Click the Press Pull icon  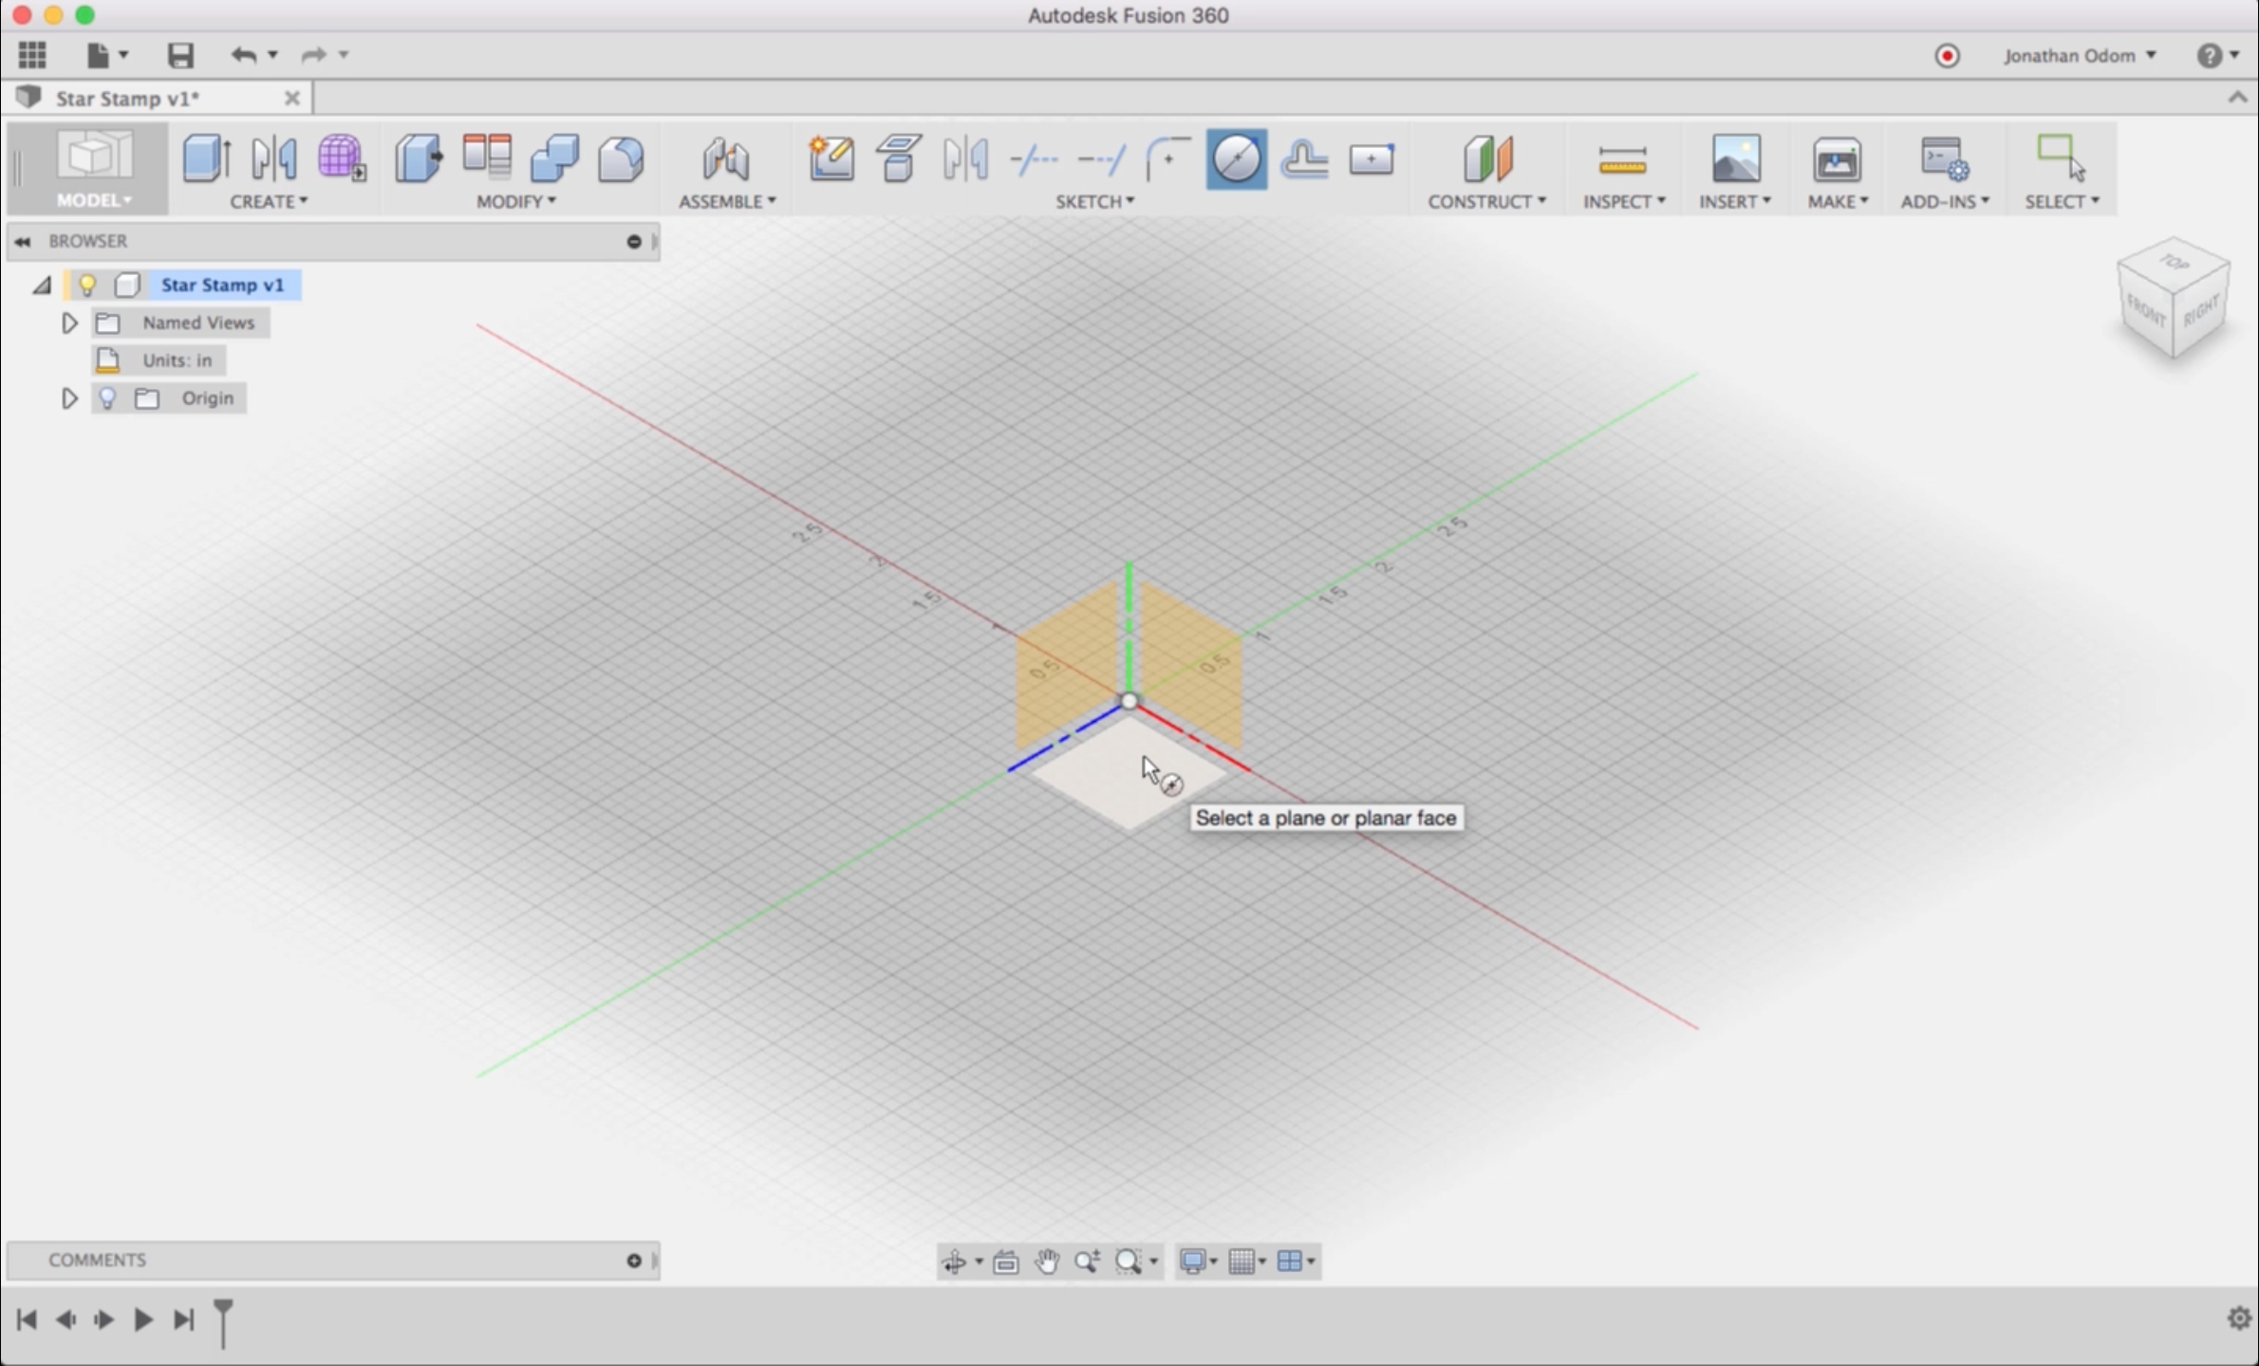(418, 158)
